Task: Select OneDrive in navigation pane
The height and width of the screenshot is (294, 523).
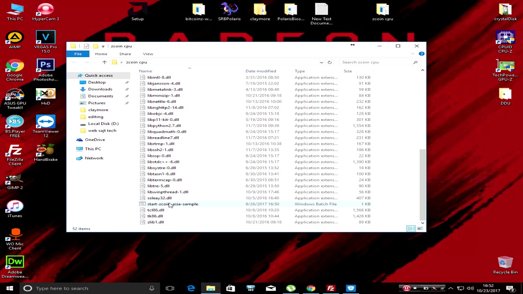Action: (x=95, y=140)
